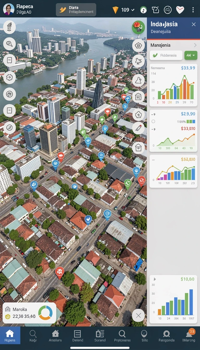Tap the bell-shaped map tool icon
Image resolution: width=200 pixels, height=350 pixels.
click(138, 80)
